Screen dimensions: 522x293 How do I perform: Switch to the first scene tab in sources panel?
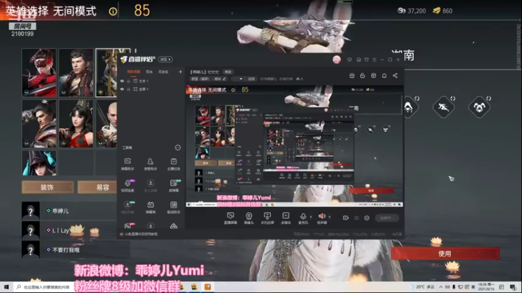tap(134, 72)
